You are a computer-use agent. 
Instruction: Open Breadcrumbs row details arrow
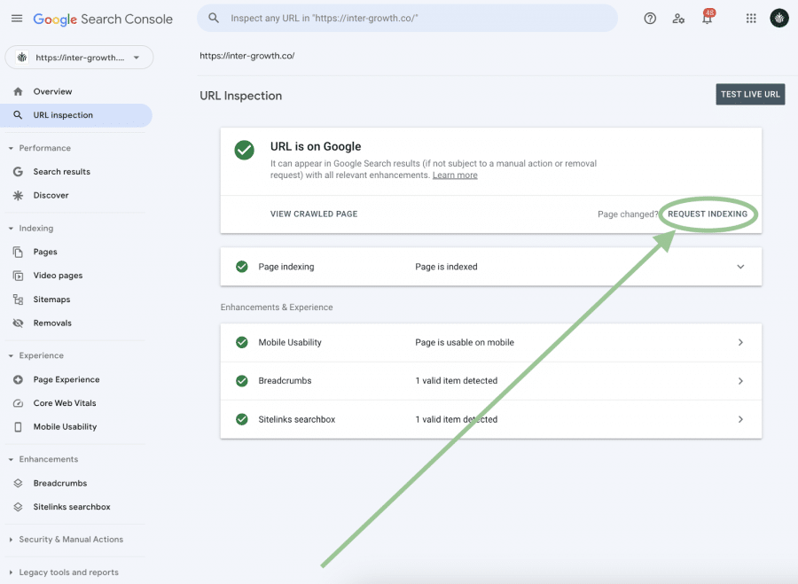[740, 381]
